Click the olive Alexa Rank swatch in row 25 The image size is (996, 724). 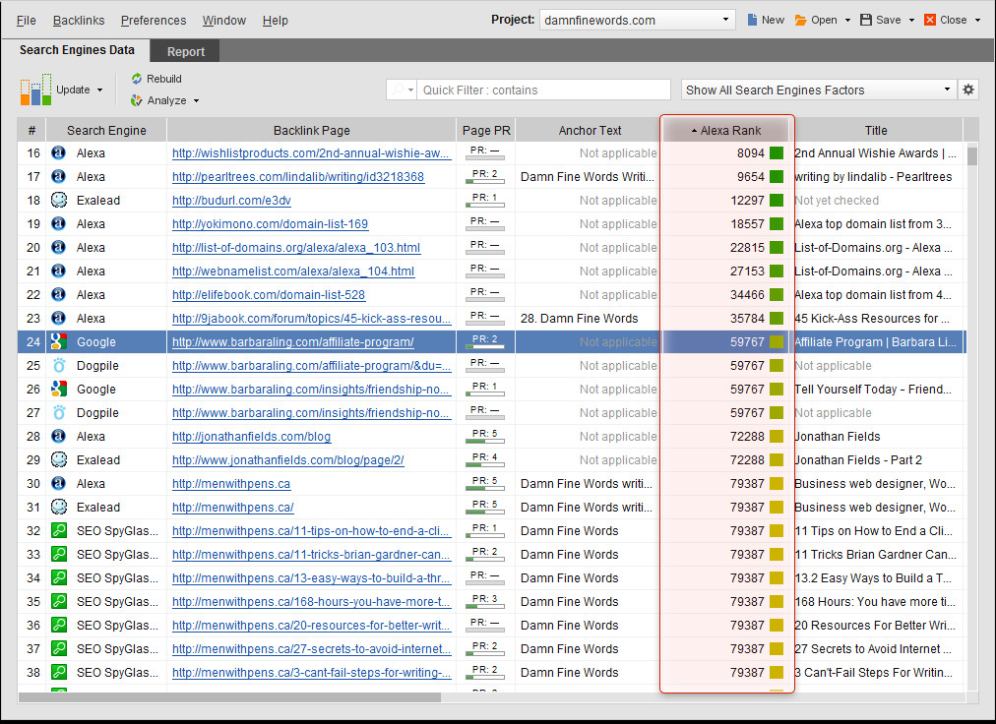click(777, 365)
